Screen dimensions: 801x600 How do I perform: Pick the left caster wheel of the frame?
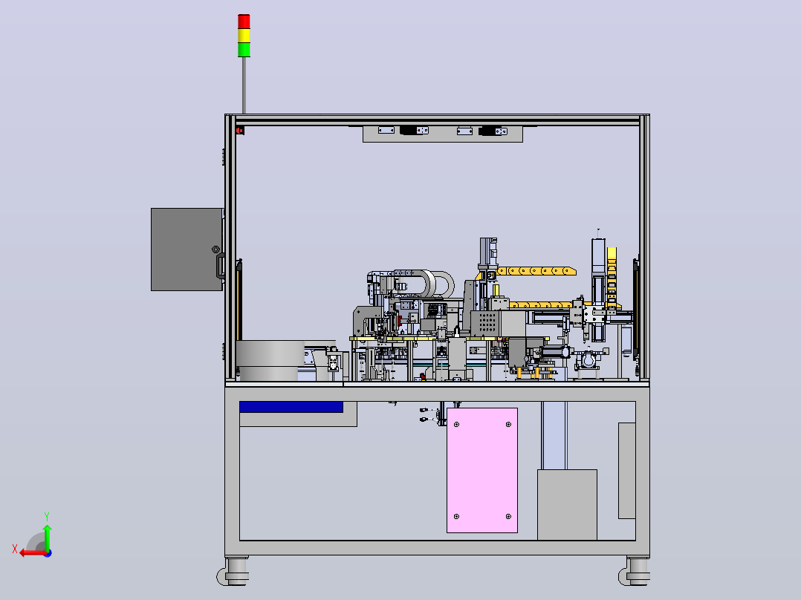pos(234,572)
